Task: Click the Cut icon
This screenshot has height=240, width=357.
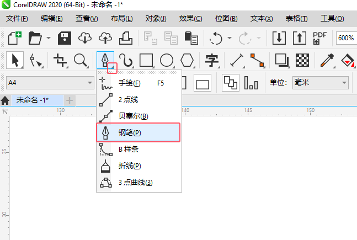Action: [150, 38]
